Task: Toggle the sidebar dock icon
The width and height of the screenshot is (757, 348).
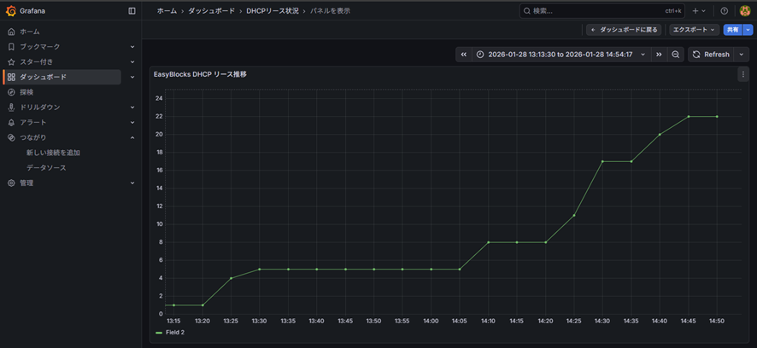Action: pos(132,11)
